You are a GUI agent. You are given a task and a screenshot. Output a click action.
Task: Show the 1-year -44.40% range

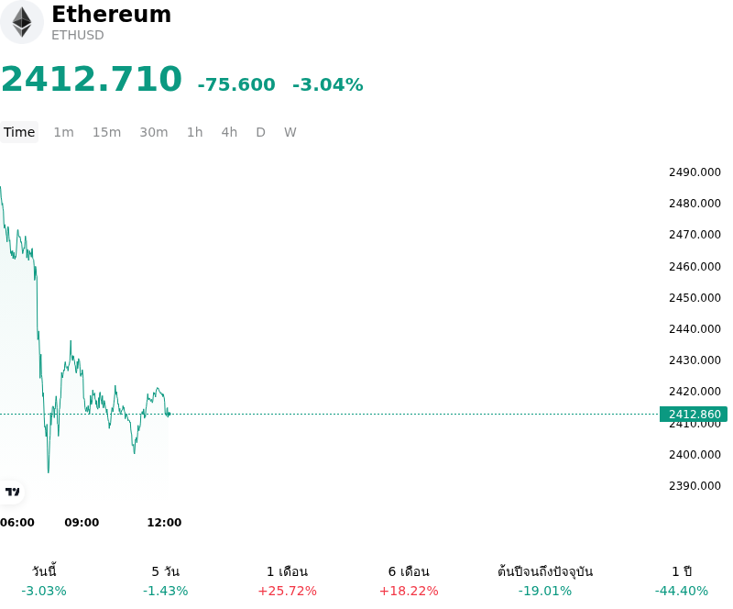pyautogui.click(x=682, y=581)
